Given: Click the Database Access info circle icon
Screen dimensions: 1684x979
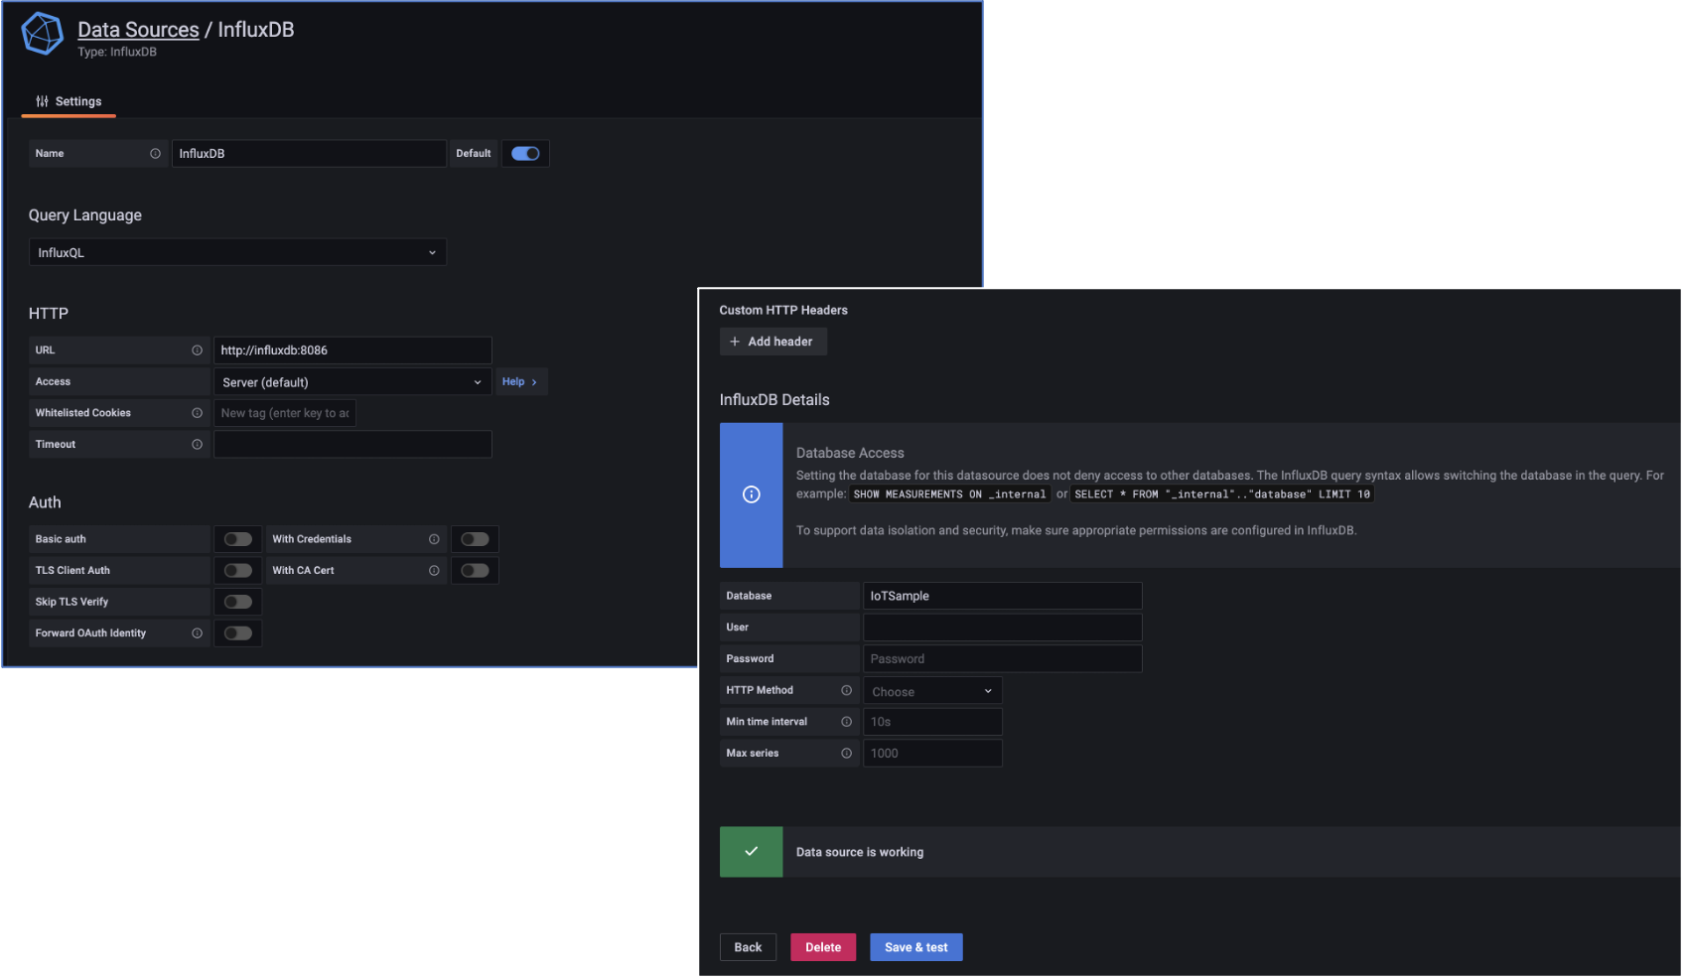Looking at the screenshot, I should pyautogui.click(x=752, y=494).
